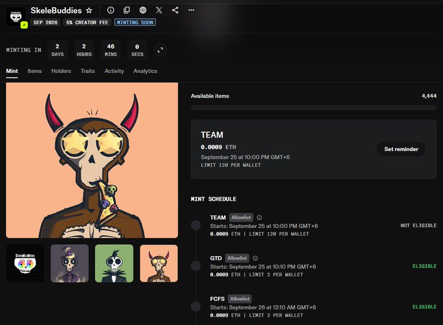Image resolution: width=443 pixels, height=325 pixels.
Task: Switch to the Mint tab
Action: [12, 71]
